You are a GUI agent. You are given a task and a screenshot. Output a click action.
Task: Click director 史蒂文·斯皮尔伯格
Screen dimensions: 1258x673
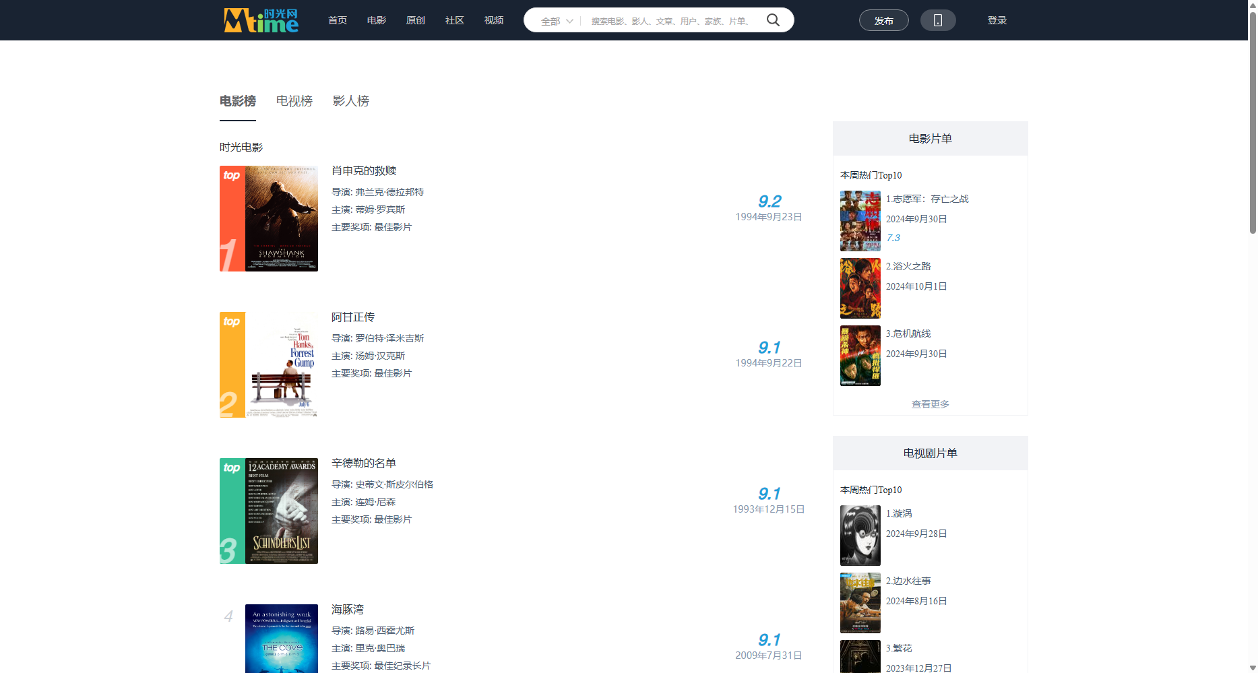tap(394, 484)
